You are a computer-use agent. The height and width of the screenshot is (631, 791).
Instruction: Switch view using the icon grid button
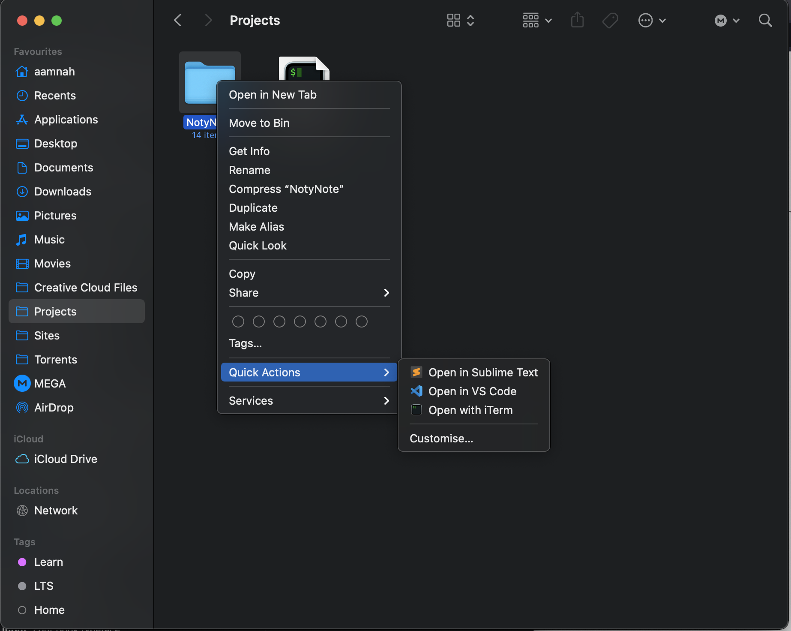pyautogui.click(x=454, y=20)
